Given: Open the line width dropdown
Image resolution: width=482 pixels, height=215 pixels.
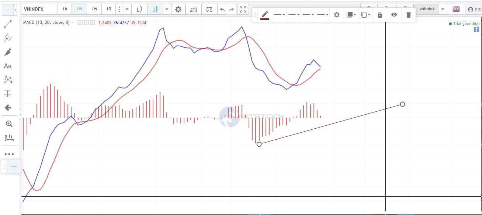Looking at the screenshot, I should pos(294,15).
